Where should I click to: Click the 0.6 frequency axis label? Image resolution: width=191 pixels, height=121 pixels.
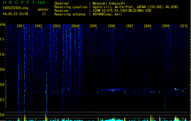[2, 115]
